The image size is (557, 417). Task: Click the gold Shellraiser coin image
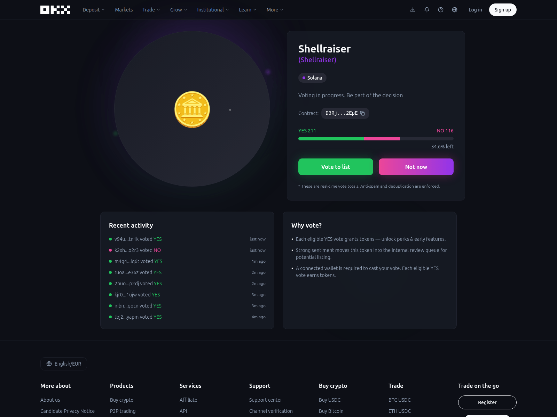192,109
